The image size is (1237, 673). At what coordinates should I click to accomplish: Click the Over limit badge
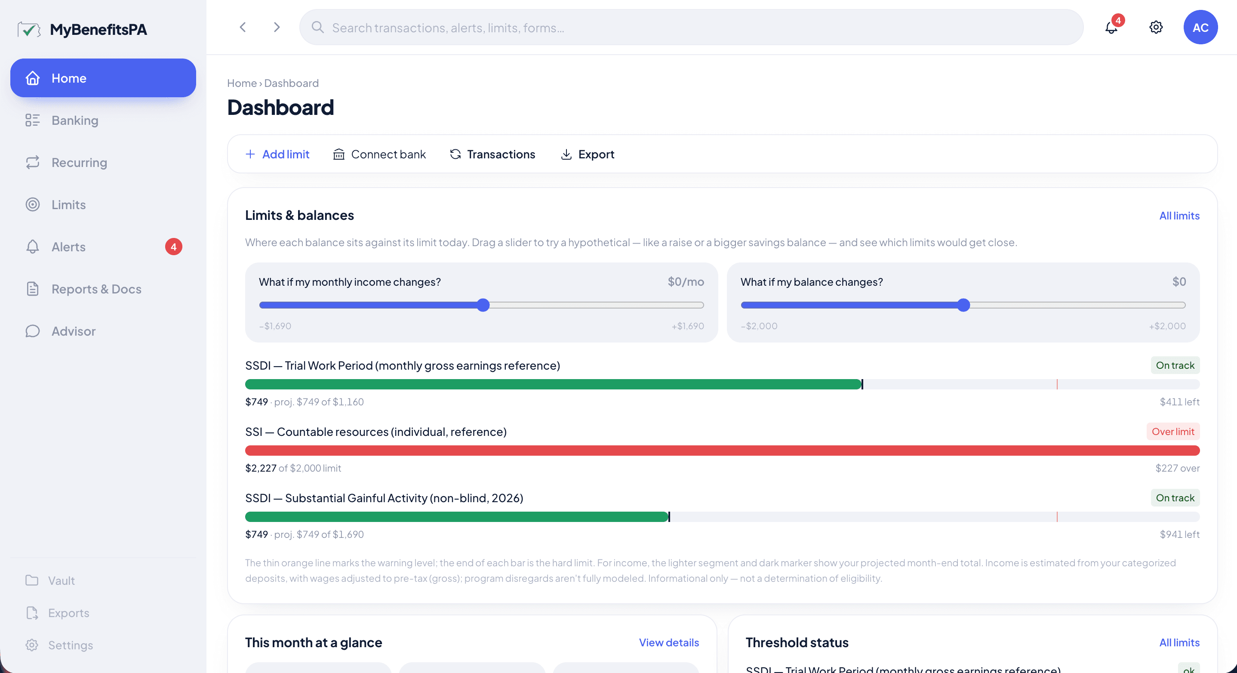pos(1173,431)
